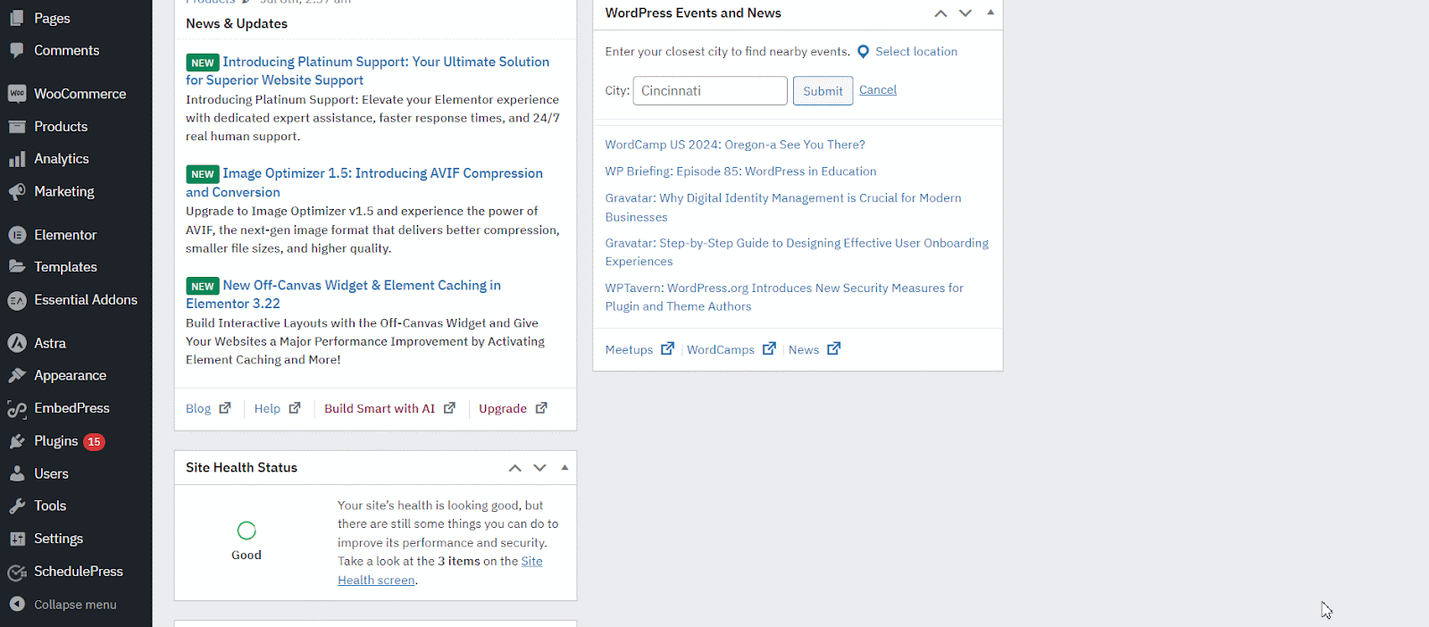Click the Elementor sidebar icon
This screenshot has width=1429, height=627.
(17, 235)
